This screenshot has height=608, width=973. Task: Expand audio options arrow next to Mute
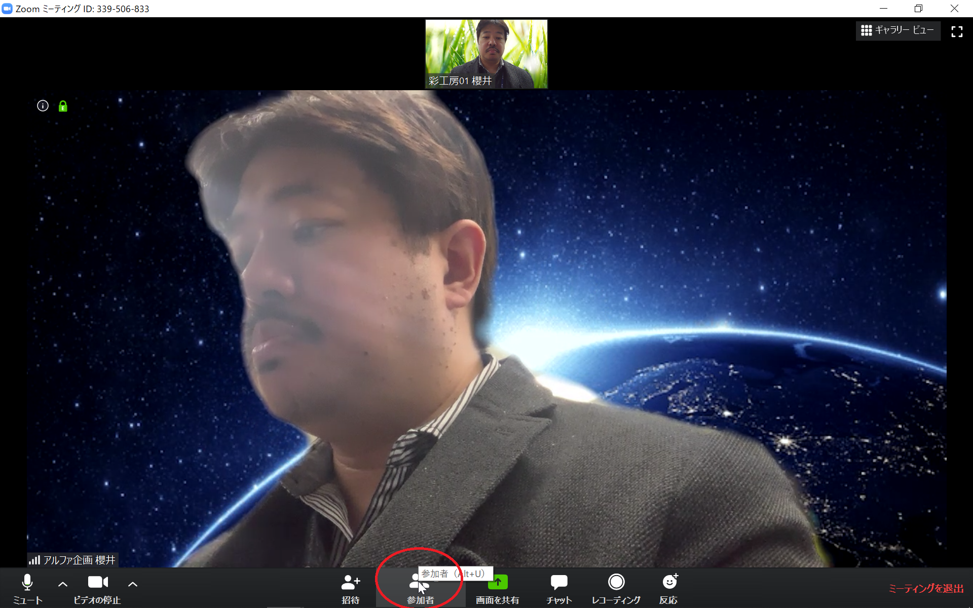point(63,584)
